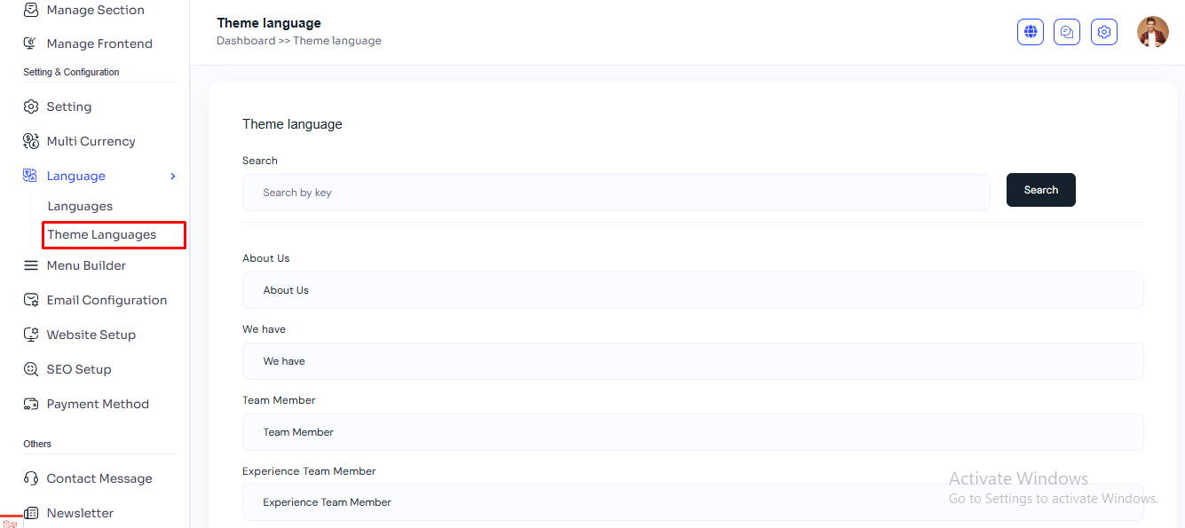
Task: Click the Setting gear icon in sidebar
Action: point(31,106)
